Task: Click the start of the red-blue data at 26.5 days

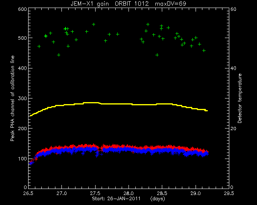Action: (x=31, y=163)
